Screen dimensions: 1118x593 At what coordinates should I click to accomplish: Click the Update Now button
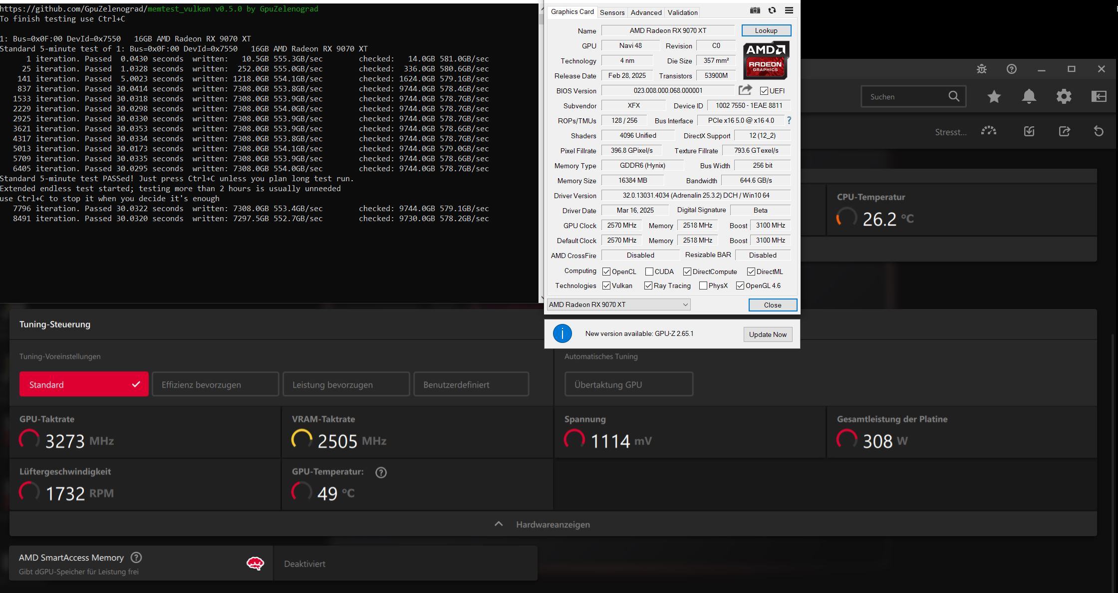click(768, 334)
